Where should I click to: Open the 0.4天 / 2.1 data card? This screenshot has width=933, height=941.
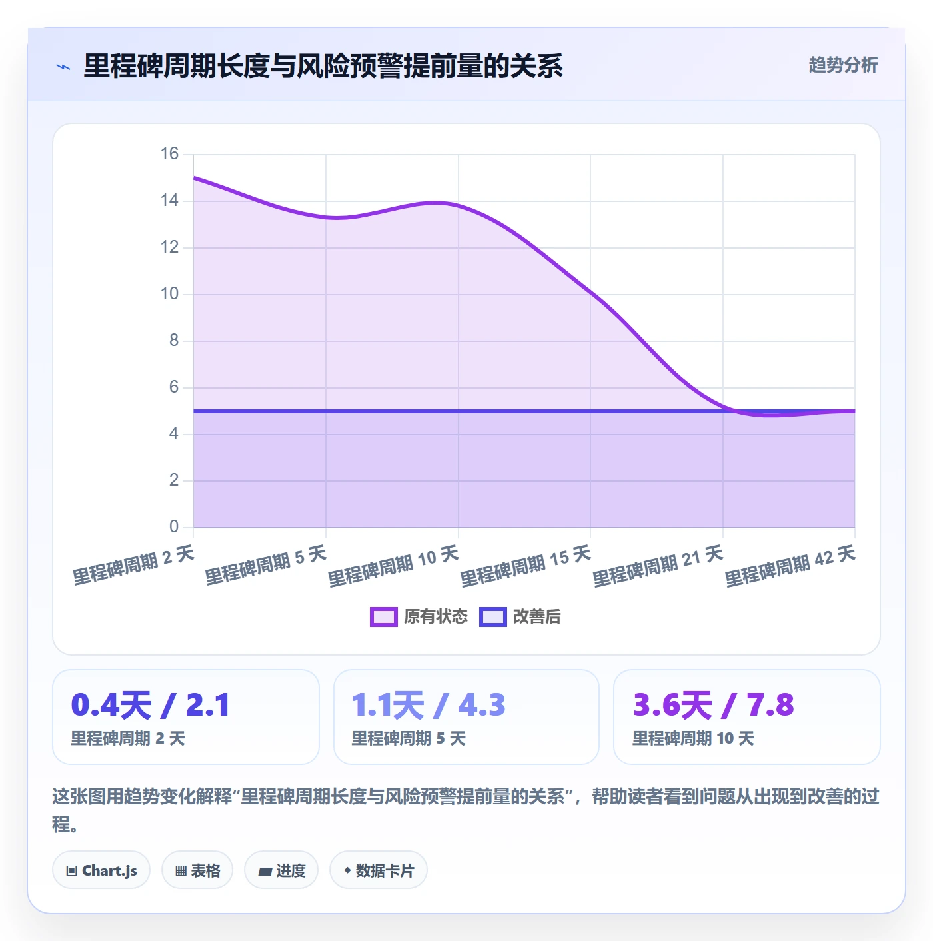point(186,717)
